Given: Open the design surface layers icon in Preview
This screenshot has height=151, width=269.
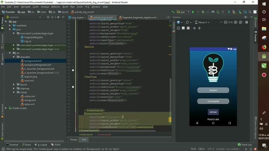Looking at the screenshot, I should [x=178, y=22].
